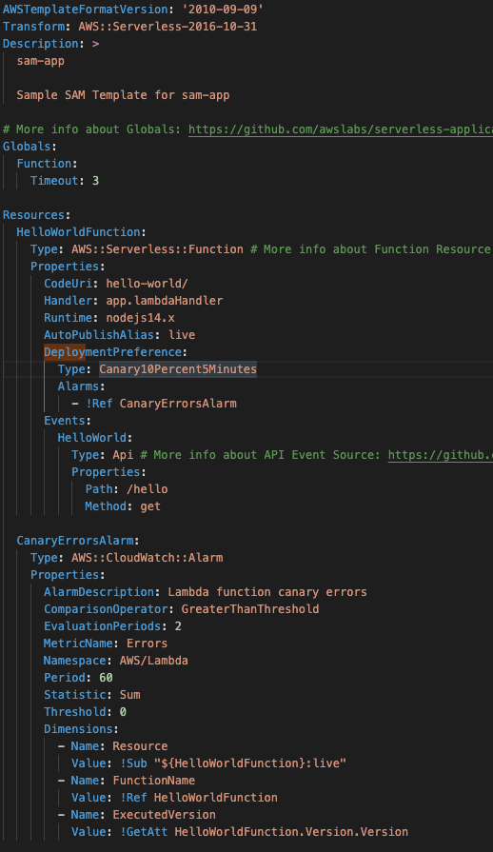Click the Dimensions key
The width and height of the screenshot is (493, 852).
click(x=78, y=729)
